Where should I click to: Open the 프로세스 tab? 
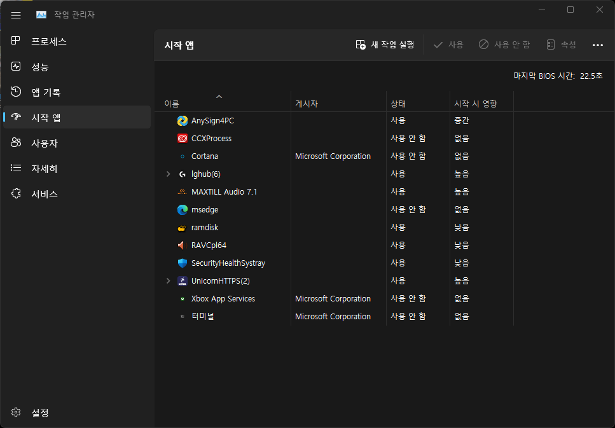(x=77, y=41)
